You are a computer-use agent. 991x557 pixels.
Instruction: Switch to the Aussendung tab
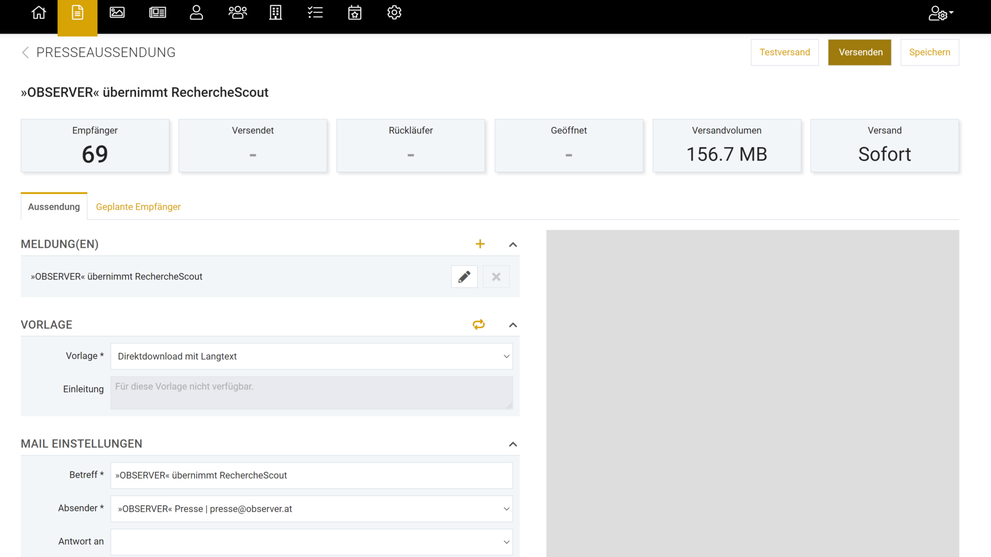pos(54,207)
